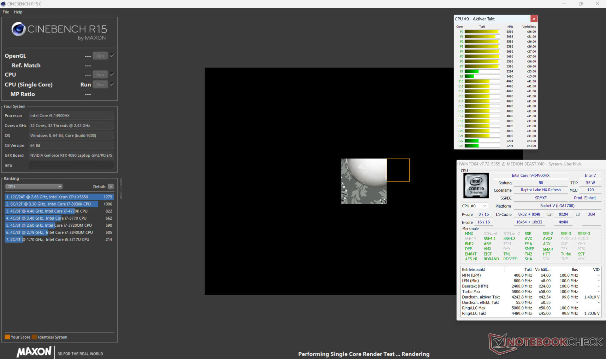The image size is (606, 359).
Task: Click the Cinebench icon in title bar
Action: point(3,4)
